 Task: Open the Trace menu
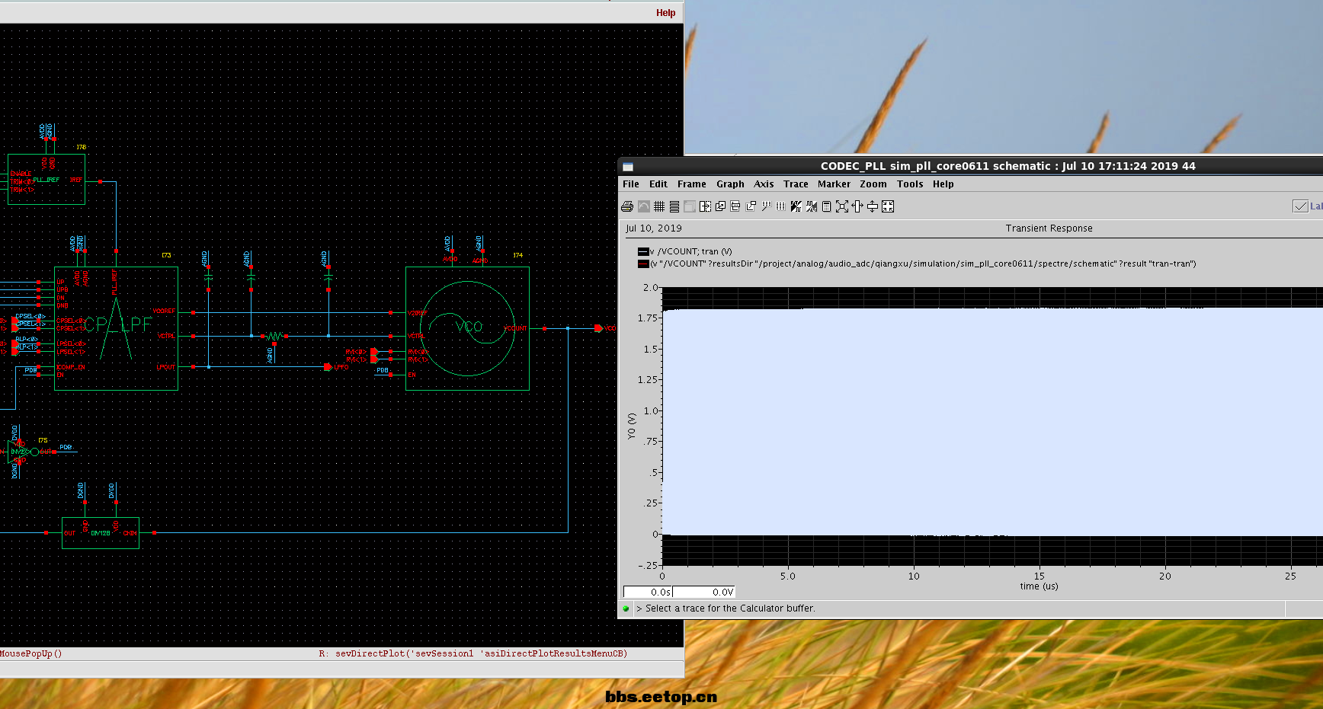point(795,184)
